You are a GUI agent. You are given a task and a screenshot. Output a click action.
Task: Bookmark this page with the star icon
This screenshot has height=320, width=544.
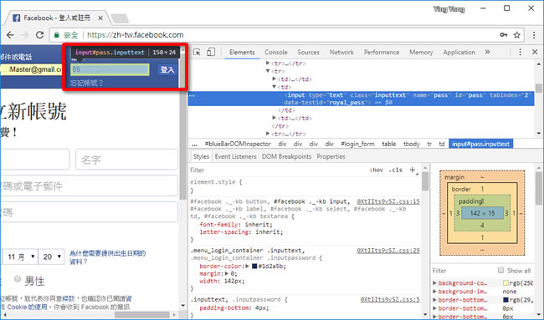tap(517, 35)
